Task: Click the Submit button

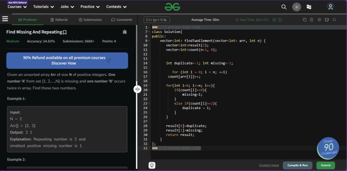Action: 326,165
